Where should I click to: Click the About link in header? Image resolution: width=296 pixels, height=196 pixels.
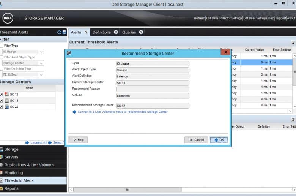[x=291, y=18]
